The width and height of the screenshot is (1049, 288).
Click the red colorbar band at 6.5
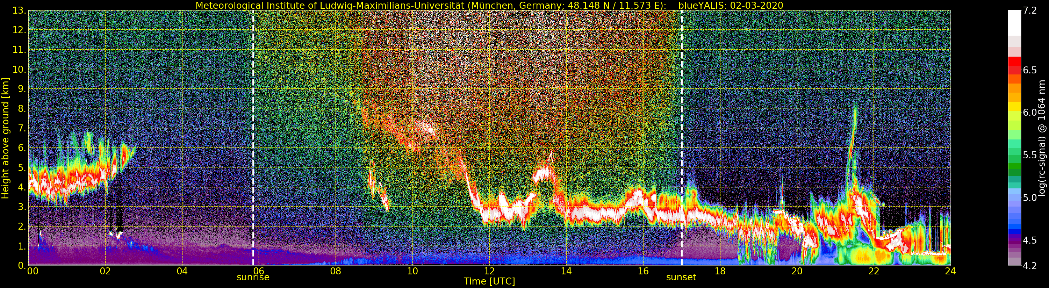(x=1014, y=70)
